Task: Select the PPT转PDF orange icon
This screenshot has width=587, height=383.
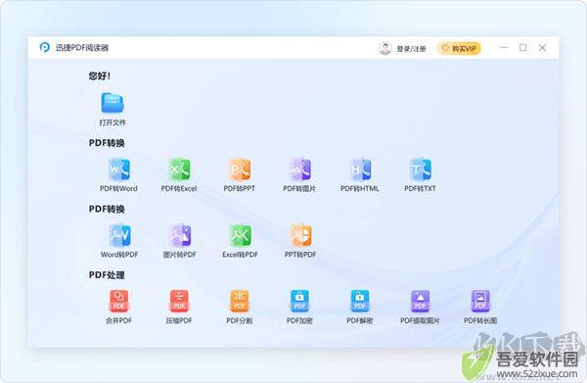Action: tap(300, 235)
